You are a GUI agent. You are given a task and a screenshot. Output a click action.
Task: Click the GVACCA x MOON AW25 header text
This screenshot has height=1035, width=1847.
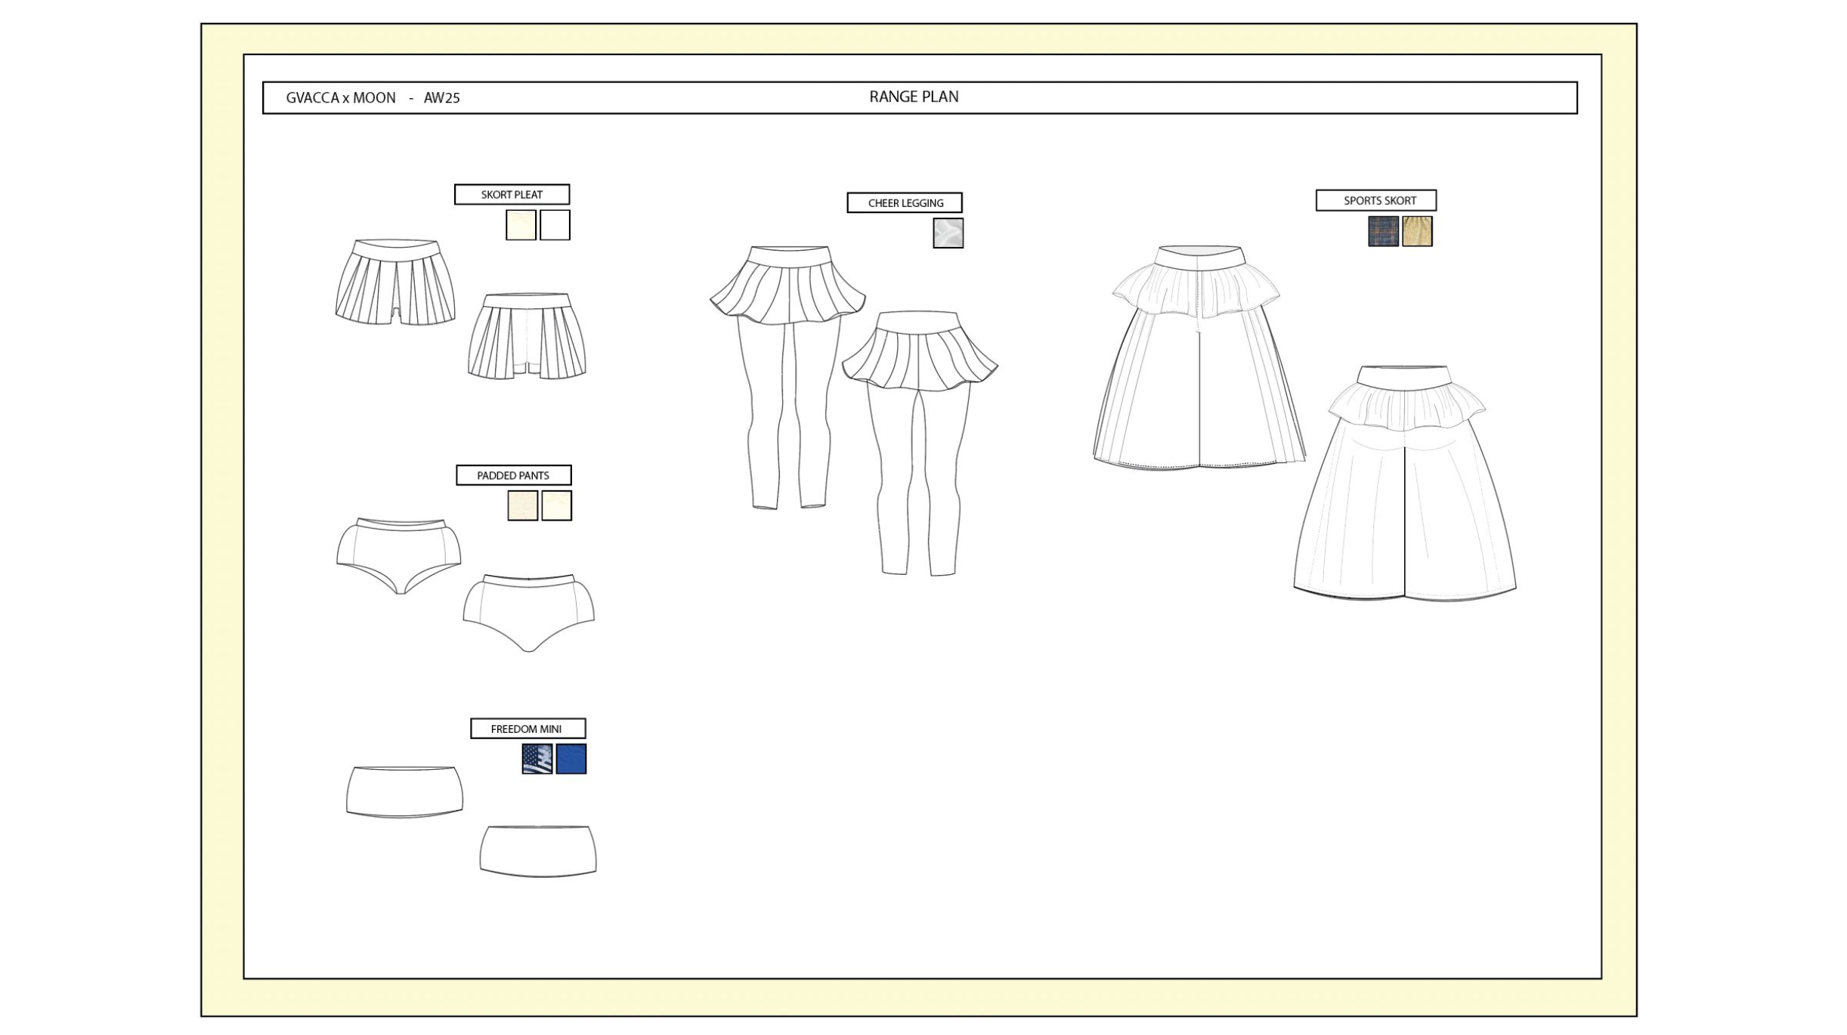(x=373, y=97)
